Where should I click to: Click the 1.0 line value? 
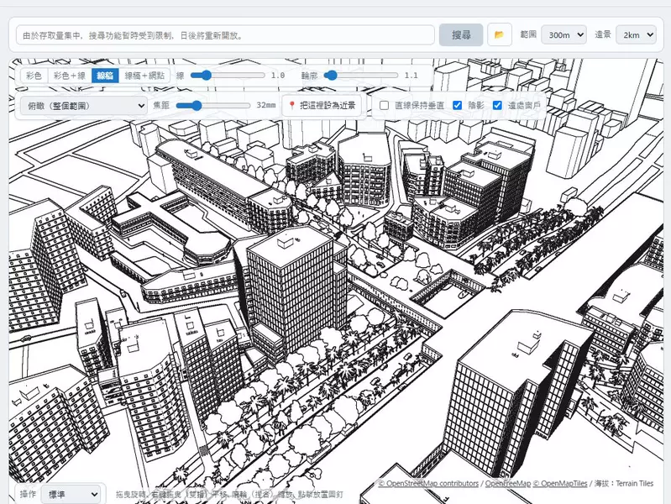[278, 76]
